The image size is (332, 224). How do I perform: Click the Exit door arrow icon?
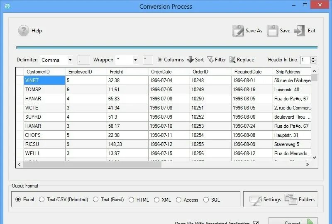299,31
